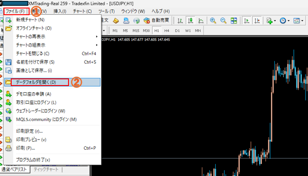Select the M15 timeframe button
The height and width of the screenshot is (176, 308).
[x=136, y=31]
